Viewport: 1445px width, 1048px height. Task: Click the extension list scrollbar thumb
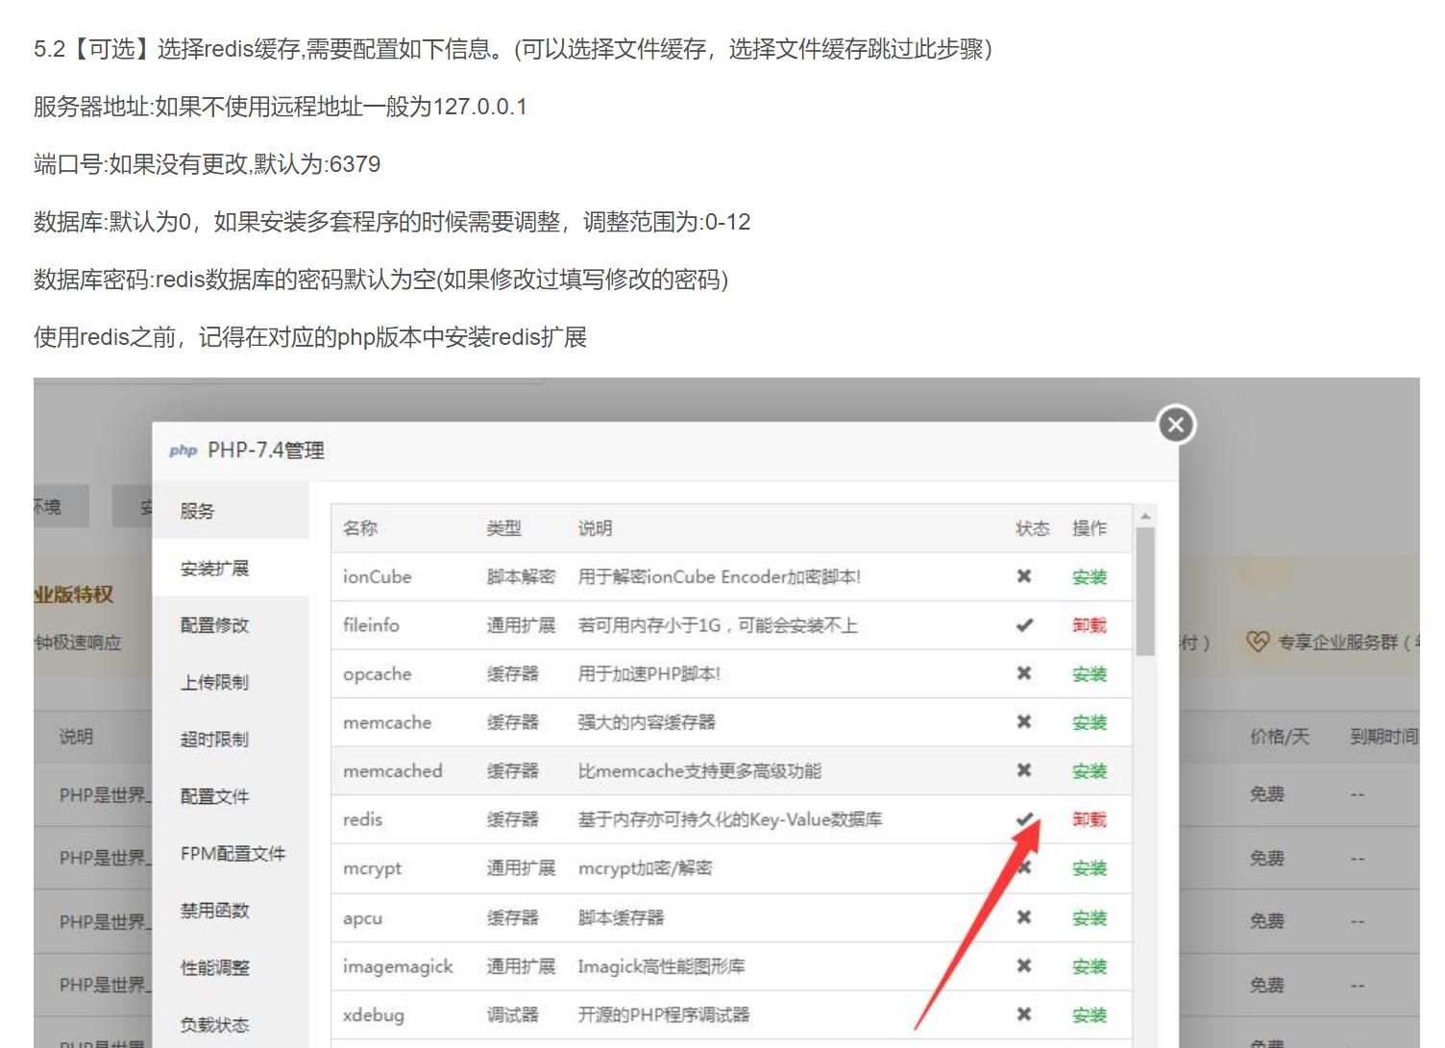1144,592
